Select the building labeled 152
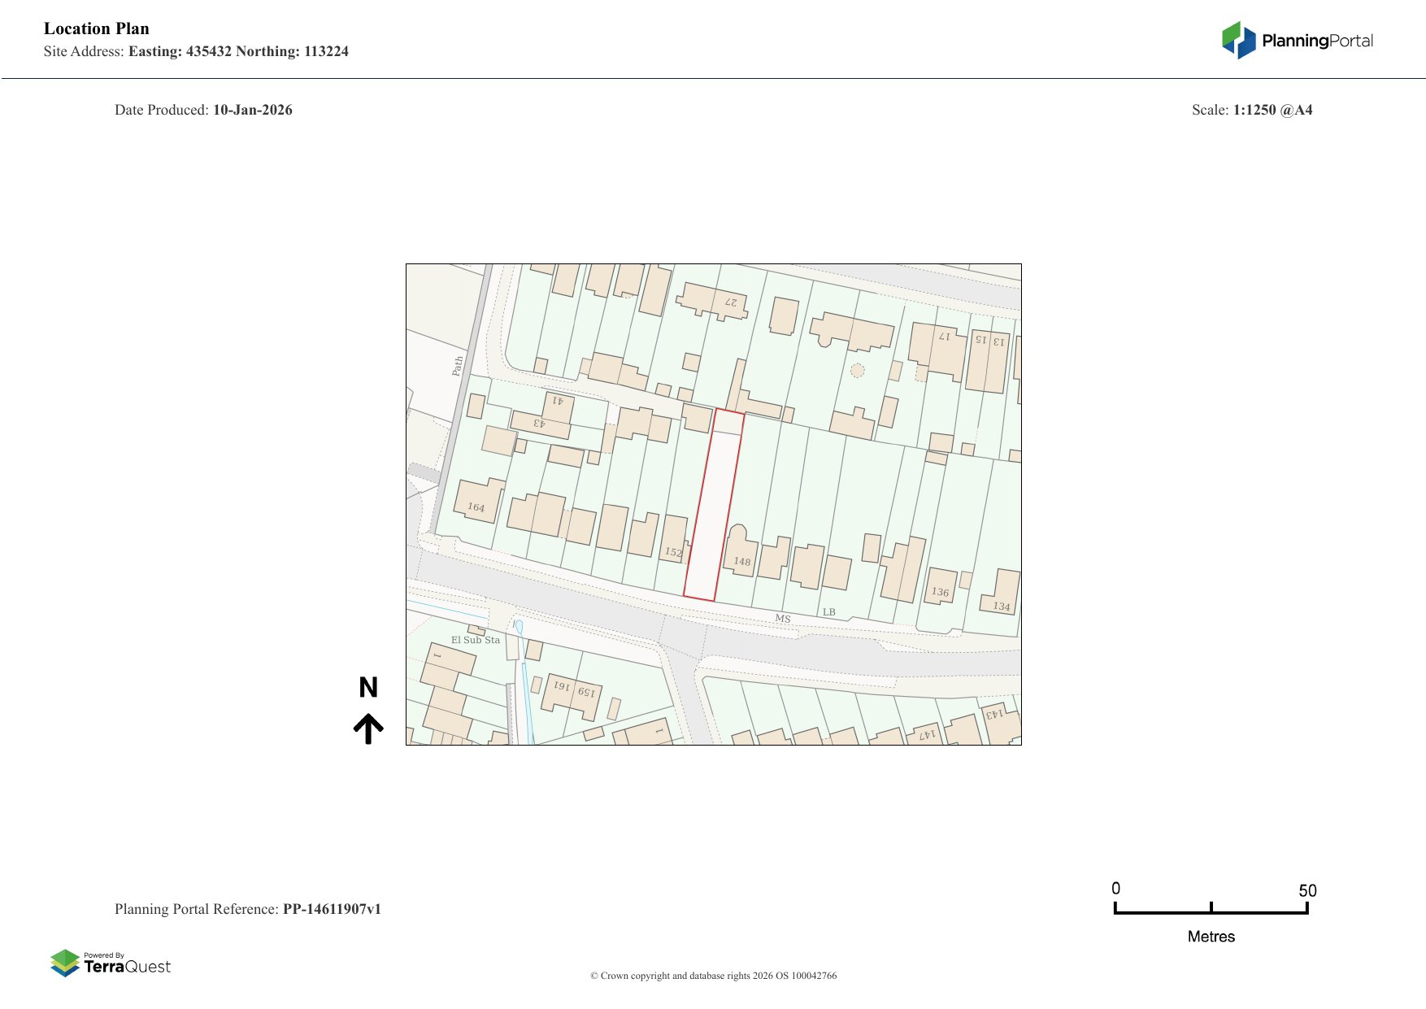Image resolution: width=1426 pixels, height=1009 pixels. (674, 539)
